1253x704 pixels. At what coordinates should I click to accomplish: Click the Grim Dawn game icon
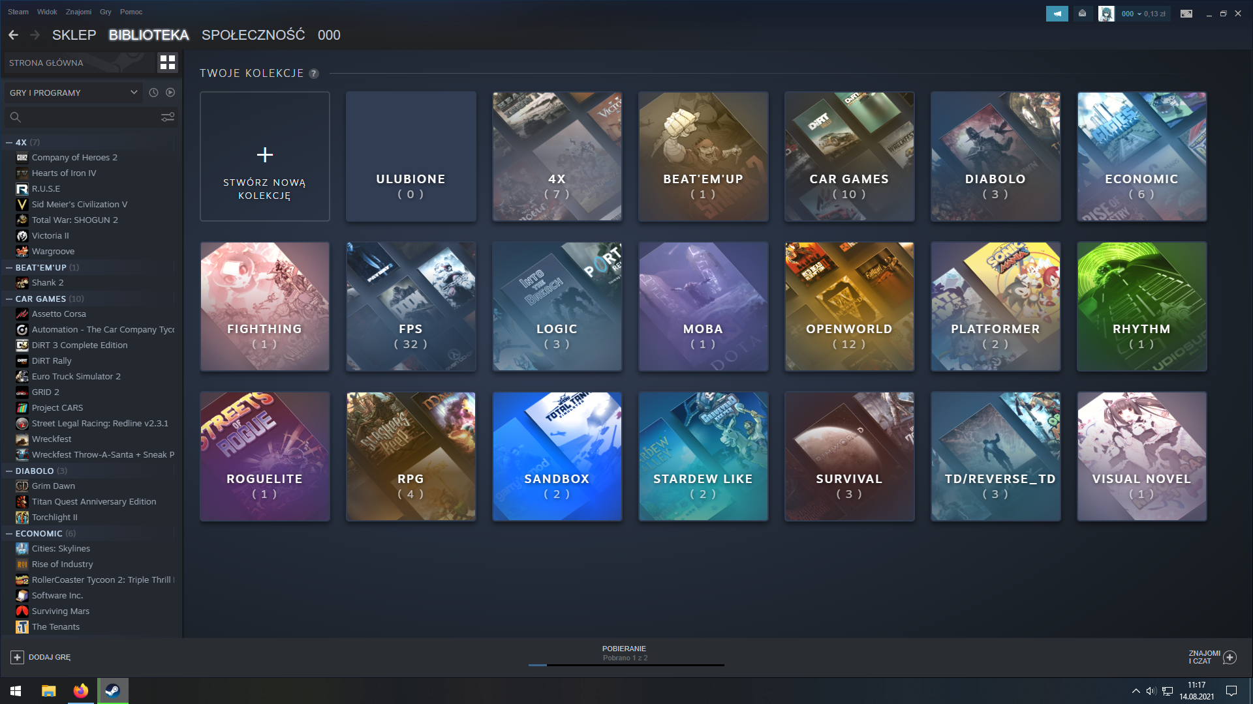coord(22,486)
